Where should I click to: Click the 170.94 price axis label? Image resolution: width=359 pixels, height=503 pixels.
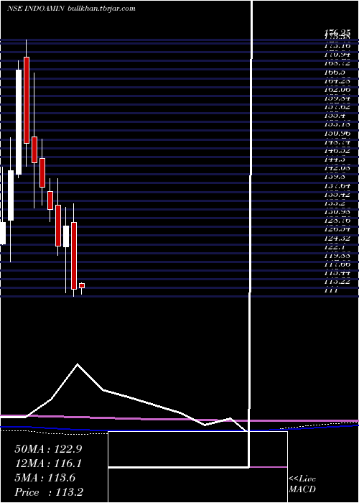(337, 55)
